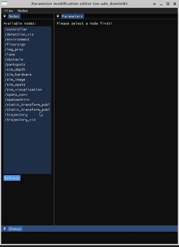The width and height of the screenshot is (179, 247).
Task: Click the application icon in the title bar
Action: point(4,4)
